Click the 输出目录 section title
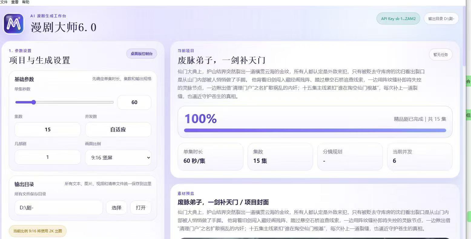This screenshot has width=471, height=239. point(24,184)
